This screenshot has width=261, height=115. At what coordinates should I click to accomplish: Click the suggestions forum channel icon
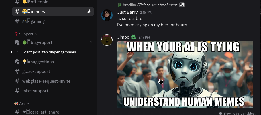point(17,62)
